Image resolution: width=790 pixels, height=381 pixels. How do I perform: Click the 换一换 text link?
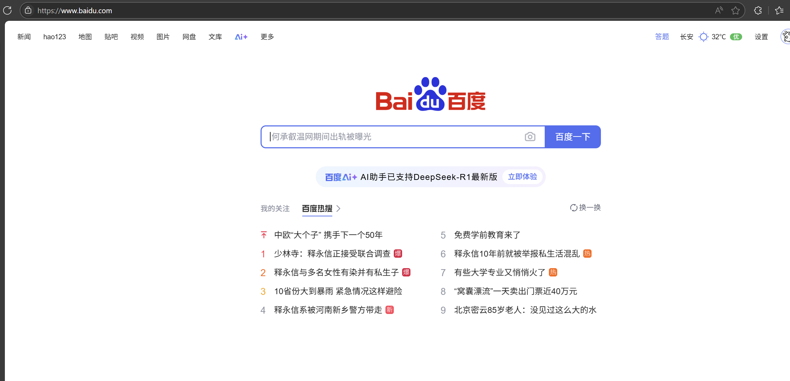tap(590, 208)
